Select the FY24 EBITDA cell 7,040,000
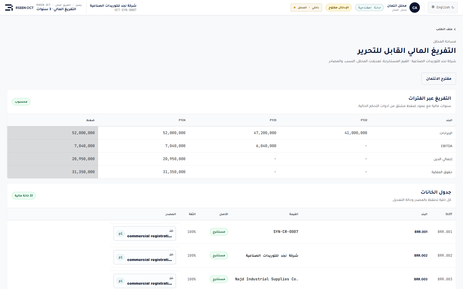Viewport: 463px width, 289px height. pyautogui.click(x=175, y=146)
